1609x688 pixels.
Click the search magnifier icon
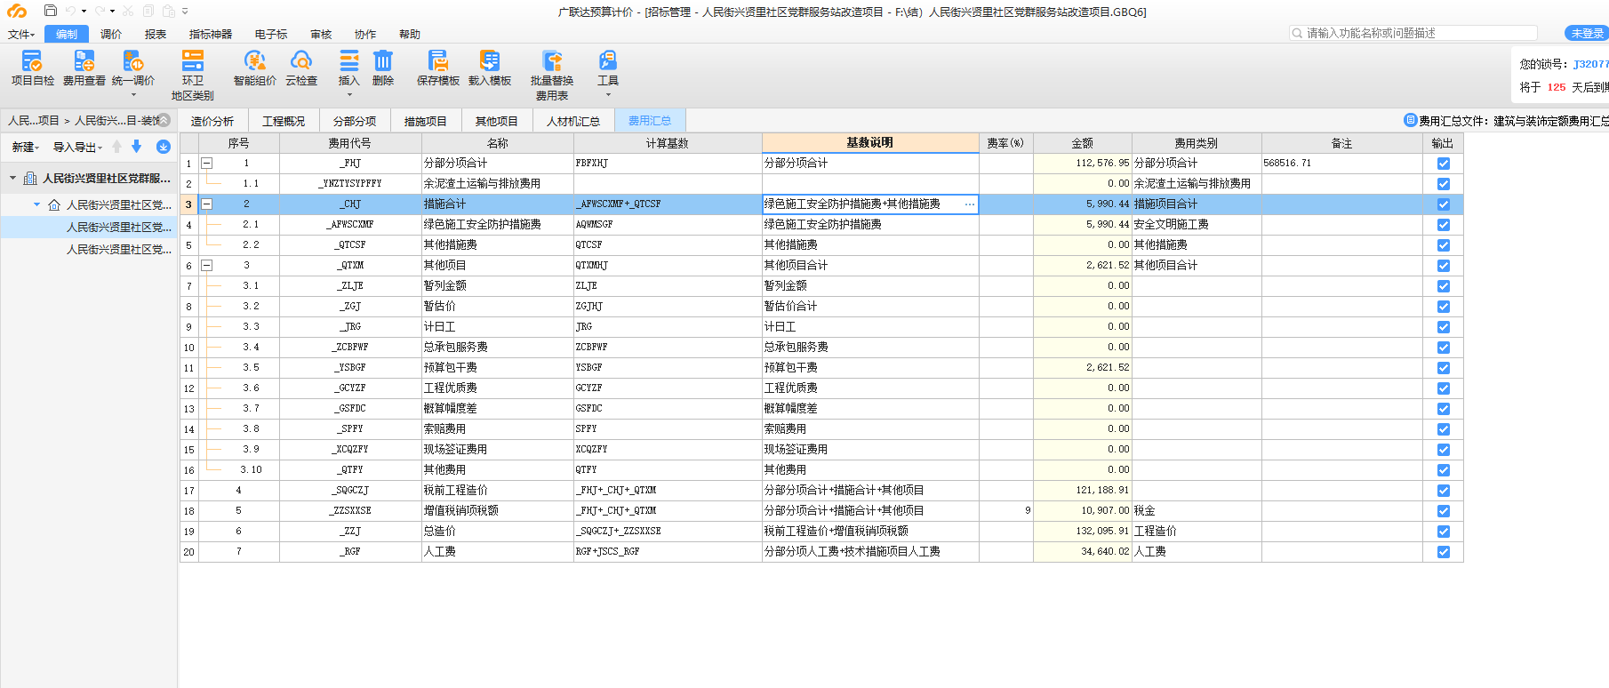tap(1297, 33)
